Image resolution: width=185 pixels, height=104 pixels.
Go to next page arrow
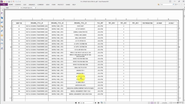(95, 103)
